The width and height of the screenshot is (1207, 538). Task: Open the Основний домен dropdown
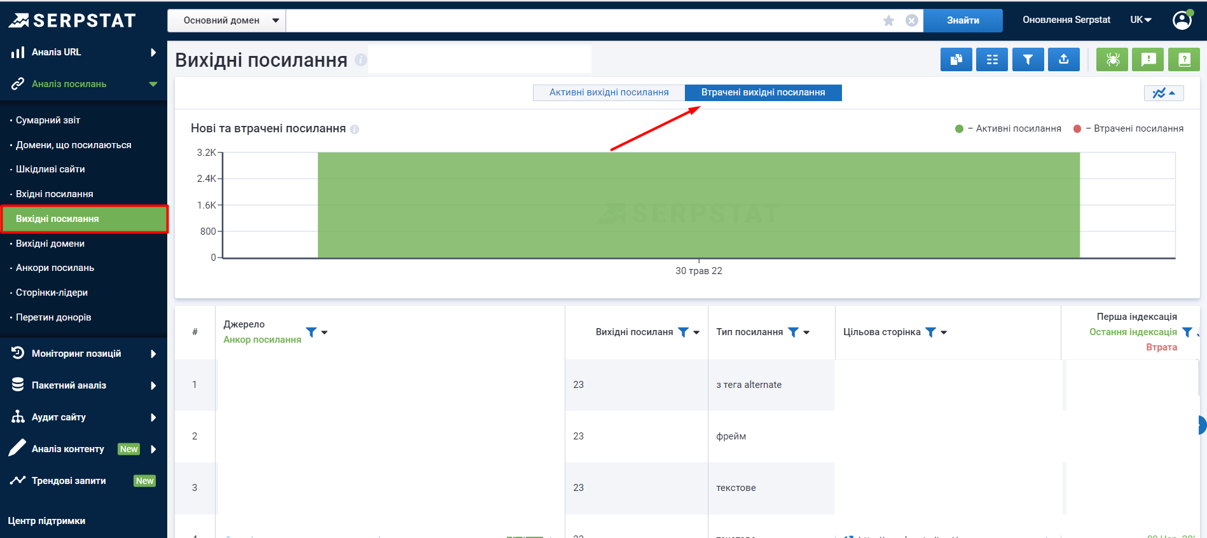point(227,20)
